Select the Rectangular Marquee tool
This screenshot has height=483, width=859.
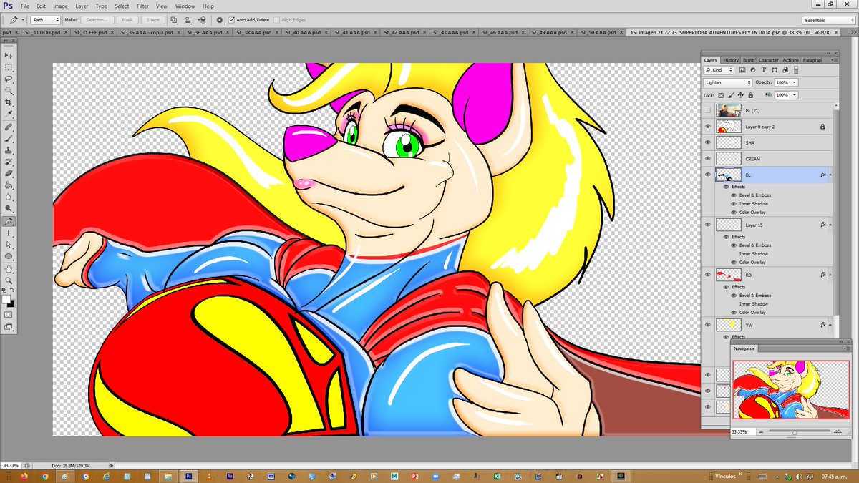point(9,67)
